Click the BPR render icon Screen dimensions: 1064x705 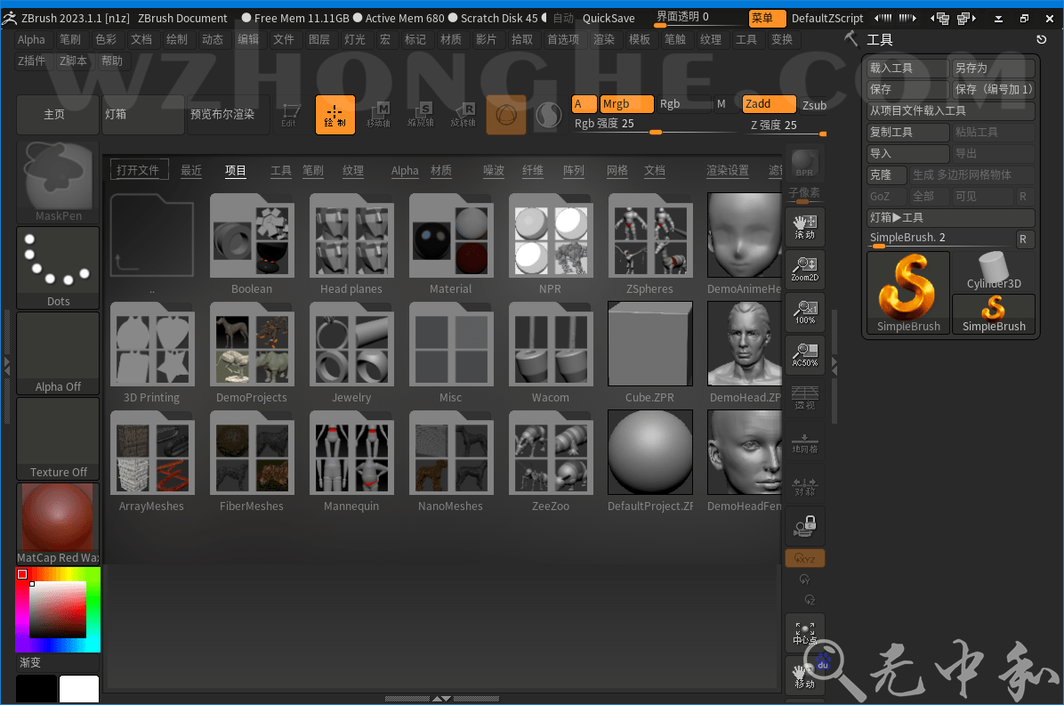click(804, 162)
